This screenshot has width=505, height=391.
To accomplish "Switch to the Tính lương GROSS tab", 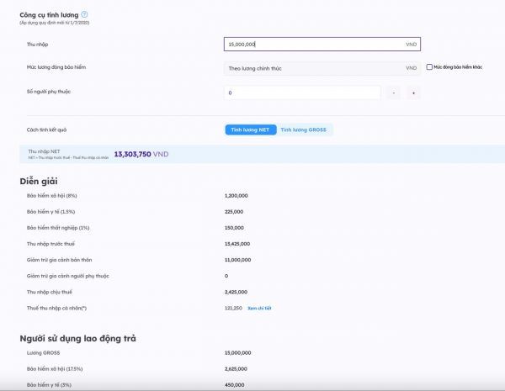I will click(x=303, y=129).
